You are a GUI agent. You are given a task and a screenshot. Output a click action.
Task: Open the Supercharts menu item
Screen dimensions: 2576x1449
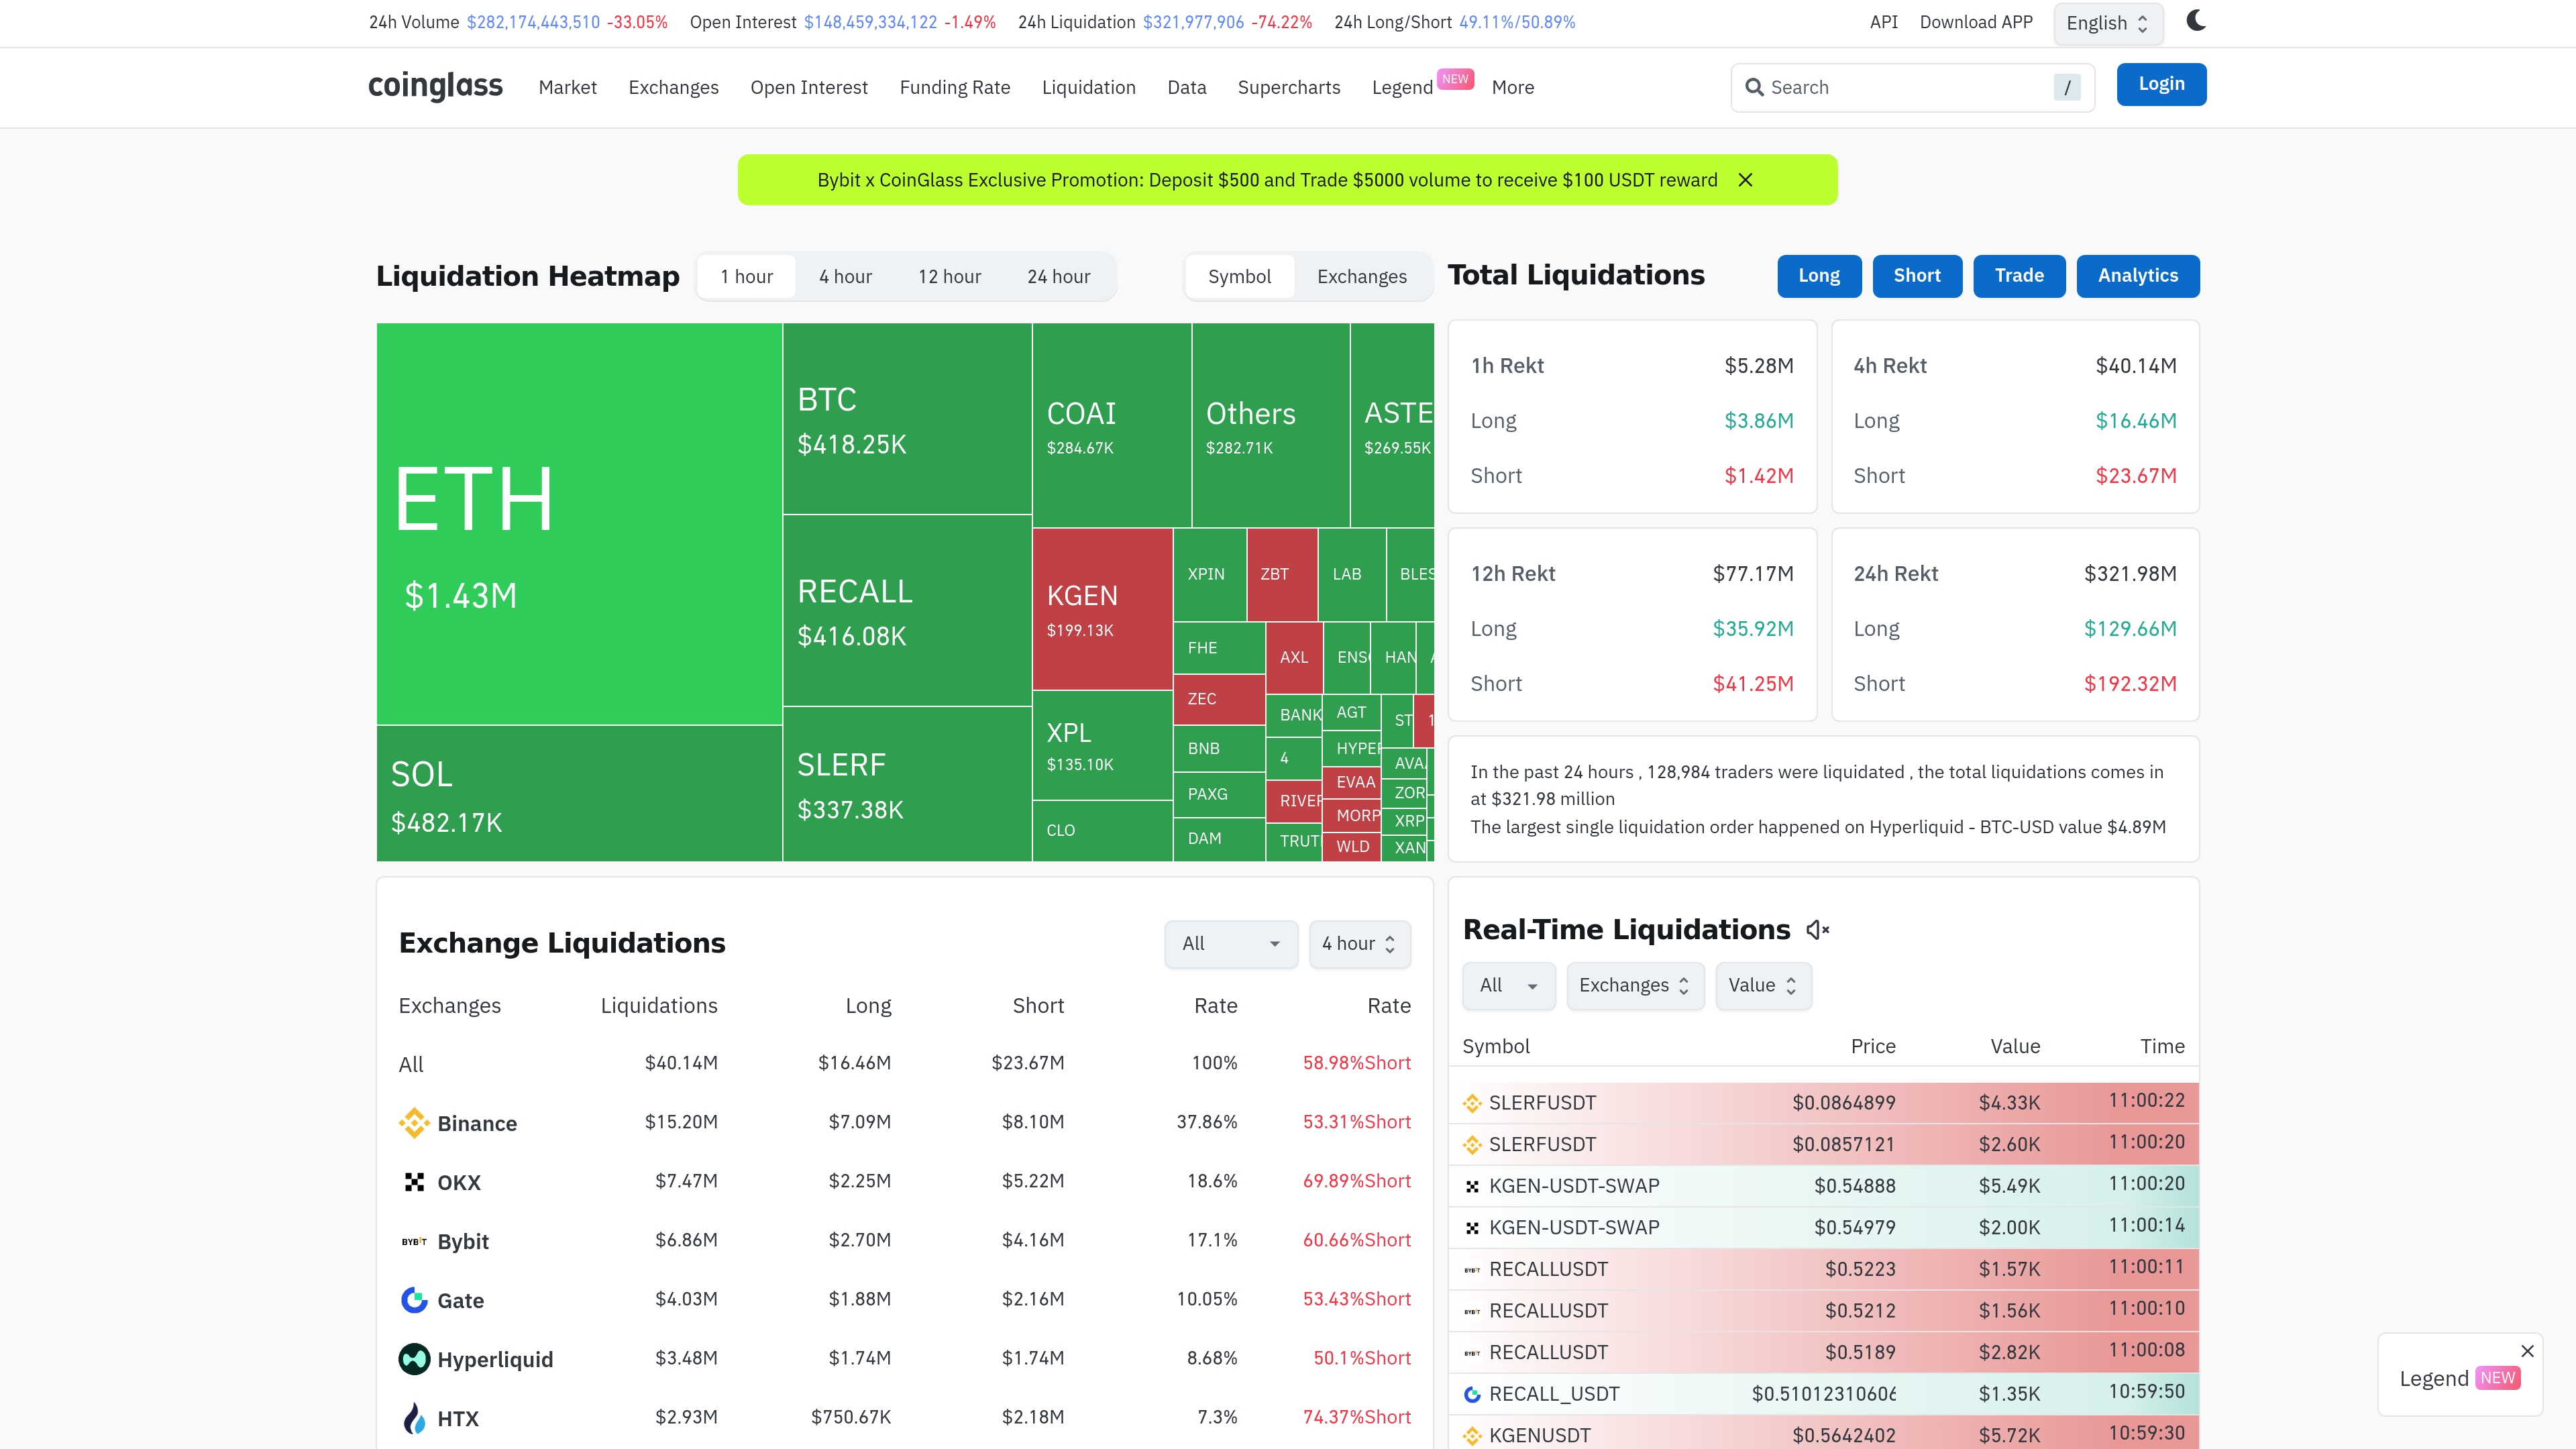click(x=1288, y=88)
